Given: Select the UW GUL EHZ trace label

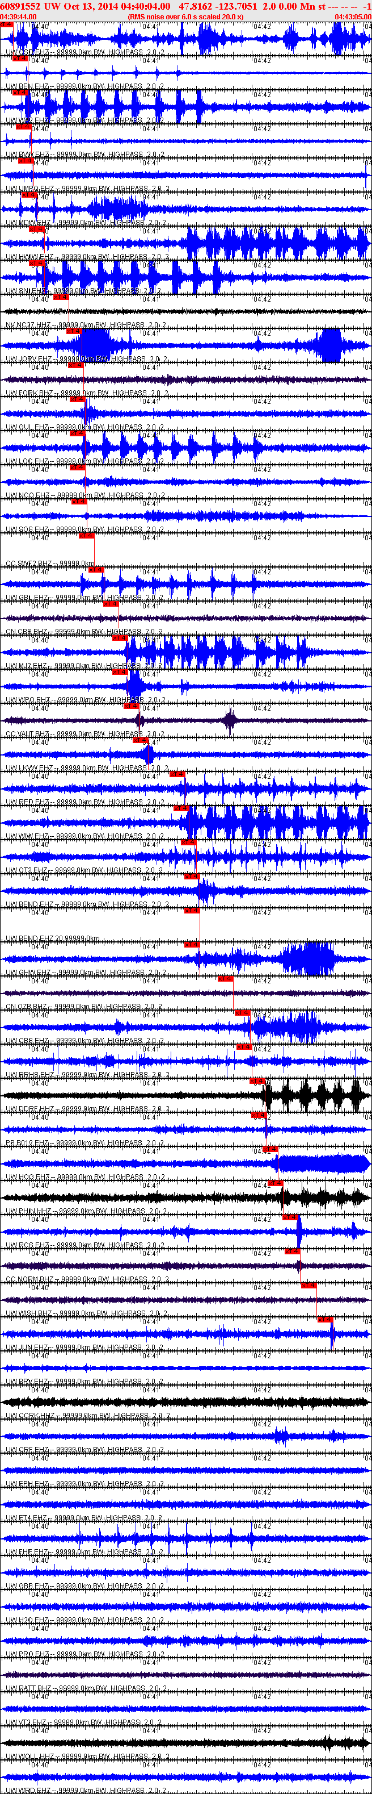Looking at the screenshot, I should 85,428.
